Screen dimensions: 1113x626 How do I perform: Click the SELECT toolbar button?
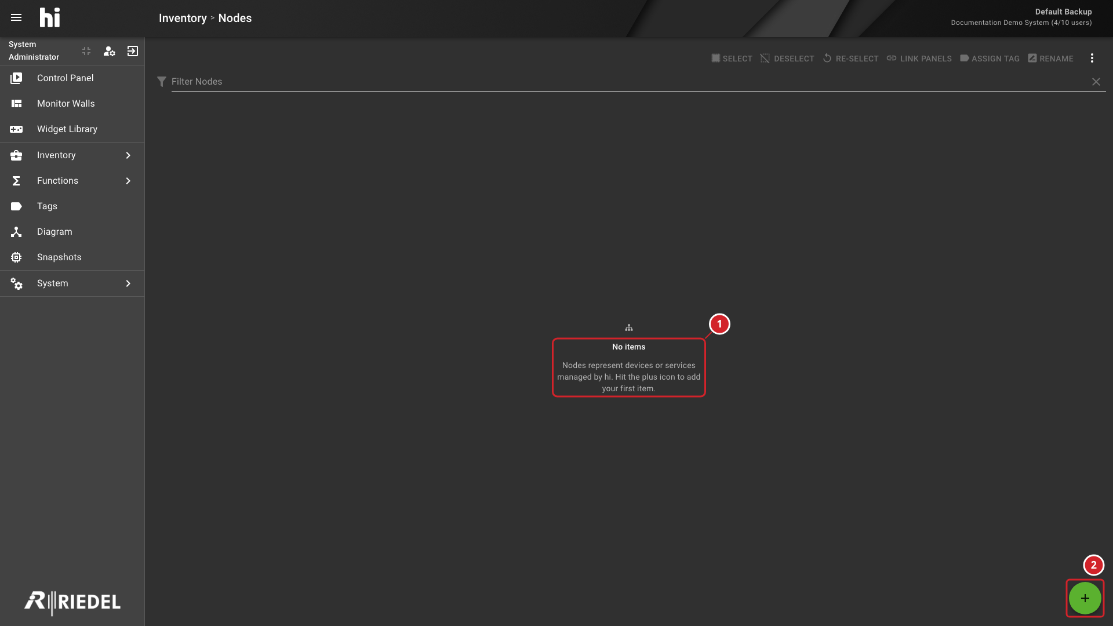click(x=732, y=59)
